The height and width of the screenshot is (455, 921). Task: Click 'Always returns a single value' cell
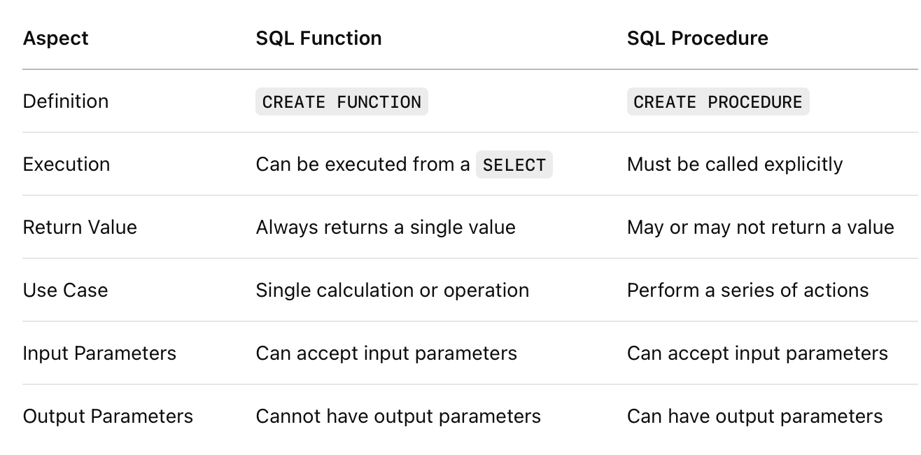click(x=386, y=227)
